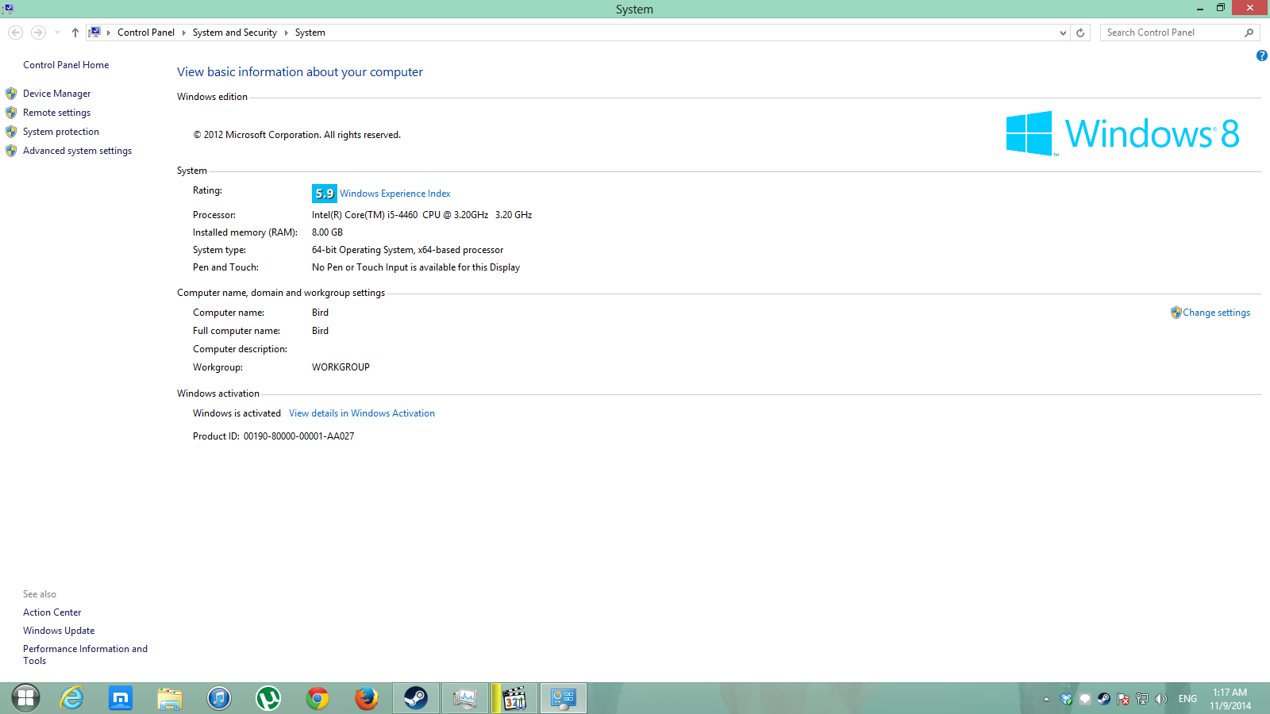This screenshot has width=1270, height=714.
Task: Click the 'Bird' value beside Computer name
Action: coord(320,313)
